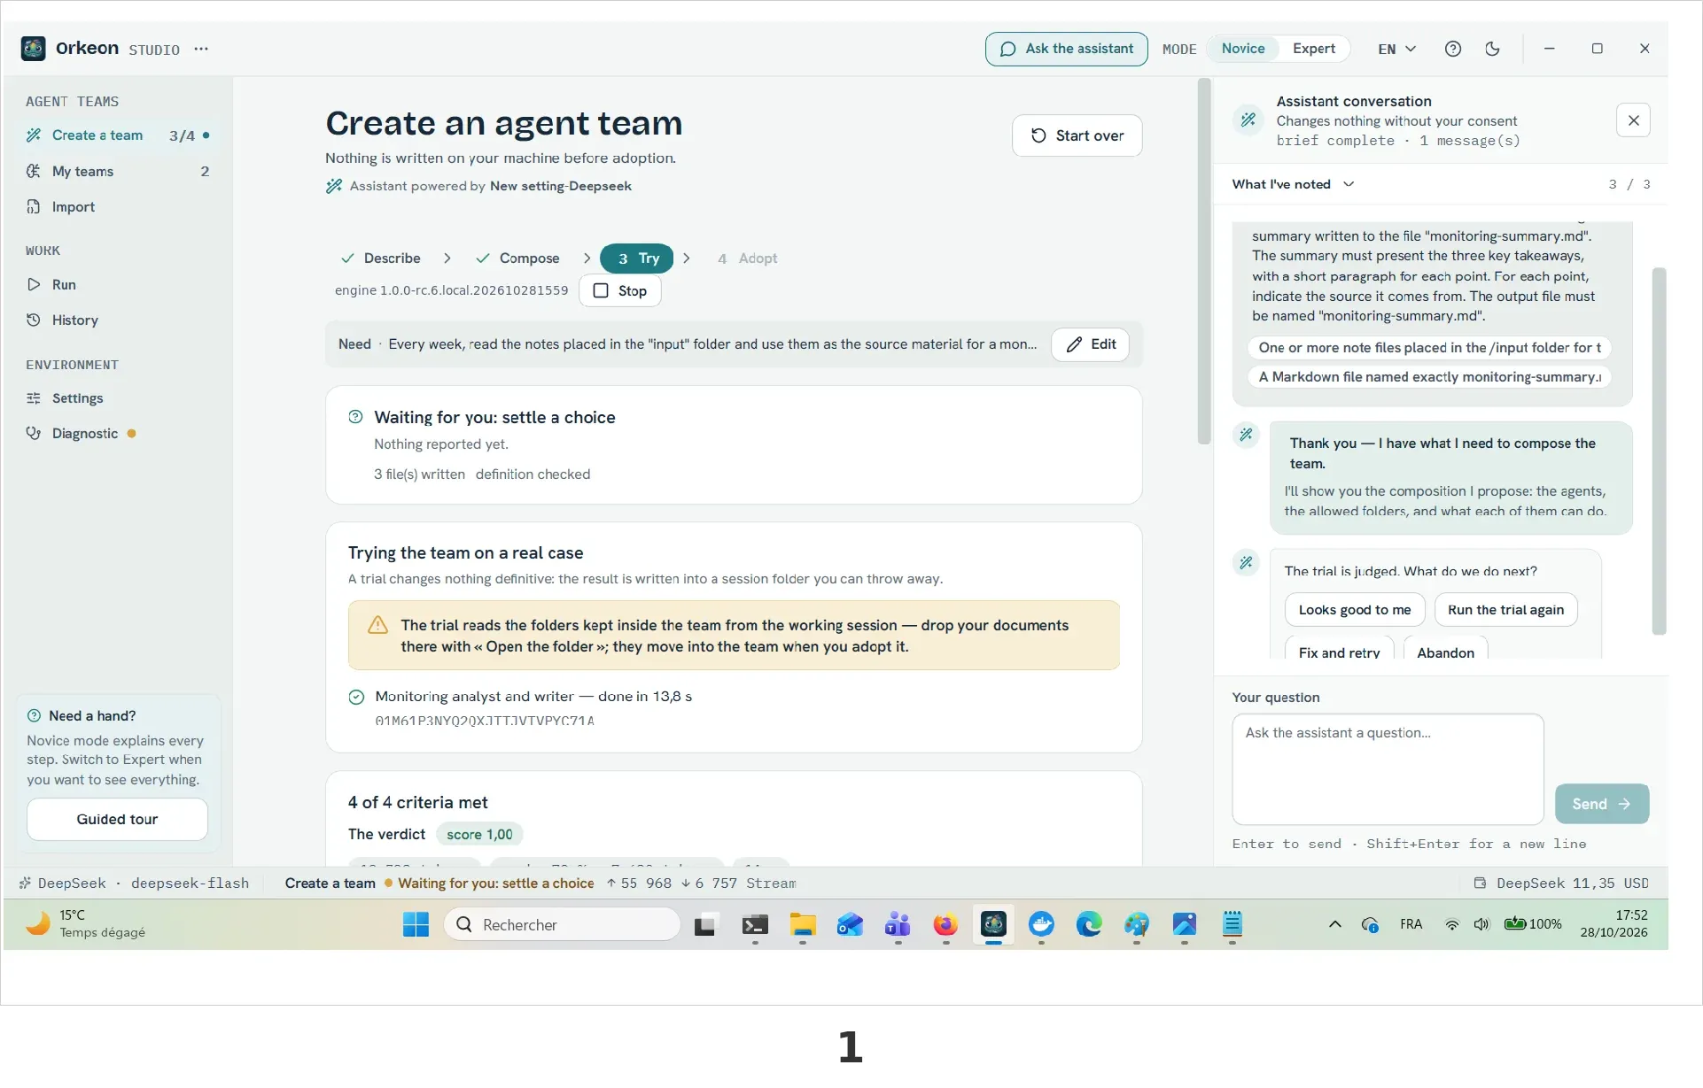Choose Run the trial again
This screenshot has height=1088, width=1703.
click(x=1505, y=610)
